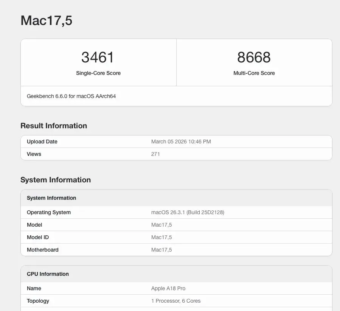Select the Mac17,5 value in Model row
340x311 pixels.
point(161,225)
